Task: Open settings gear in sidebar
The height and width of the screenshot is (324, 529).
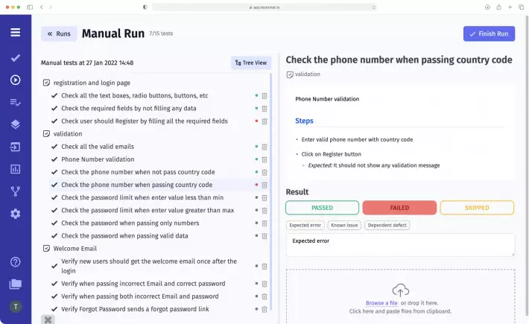Action: [x=15, y=214]
